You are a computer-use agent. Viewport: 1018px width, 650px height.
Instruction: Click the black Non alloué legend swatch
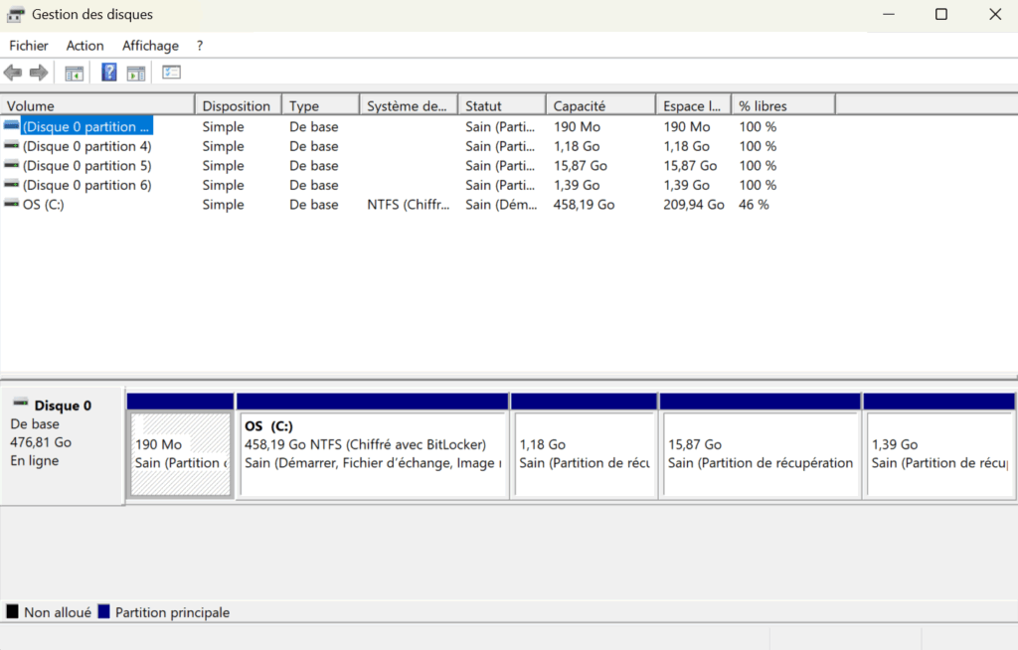tap(12, 611)
